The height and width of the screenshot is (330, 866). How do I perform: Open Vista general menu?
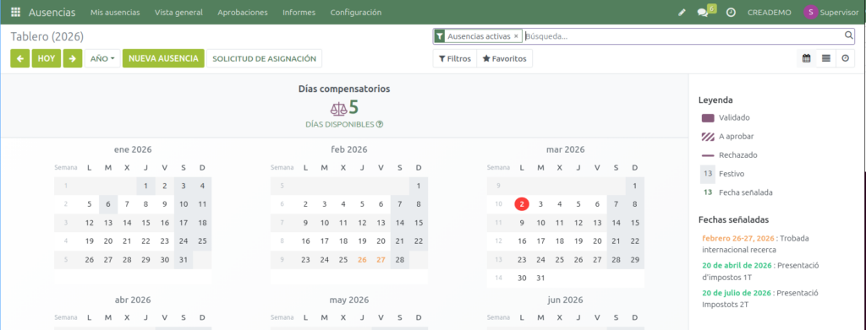[x=178, y=12]
